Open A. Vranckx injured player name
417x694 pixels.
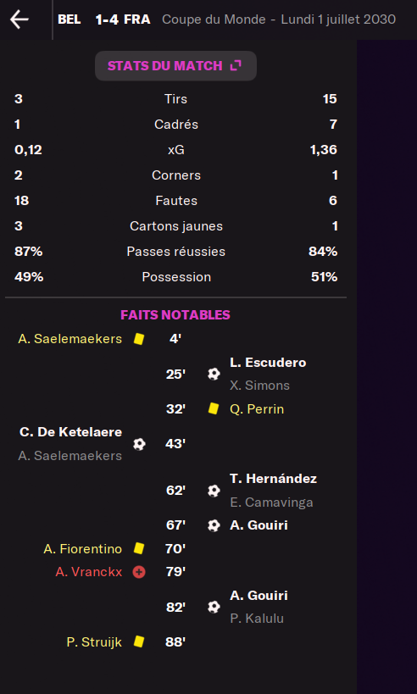[89, 572]
